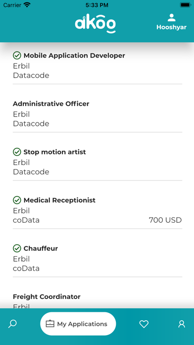Tap the checkmark beside Mobile Application Developer
Viewport: 194px width, 345px height.
tap(17, 56)
